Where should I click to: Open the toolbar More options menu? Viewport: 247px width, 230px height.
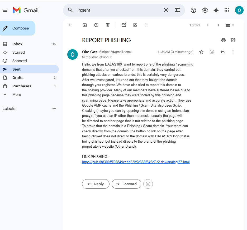point(146,25)
